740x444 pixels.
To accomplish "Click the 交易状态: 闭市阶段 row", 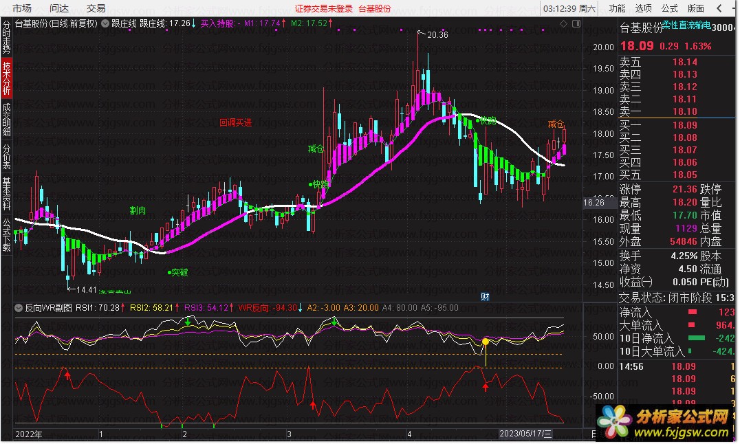I will tap(677, 298).
